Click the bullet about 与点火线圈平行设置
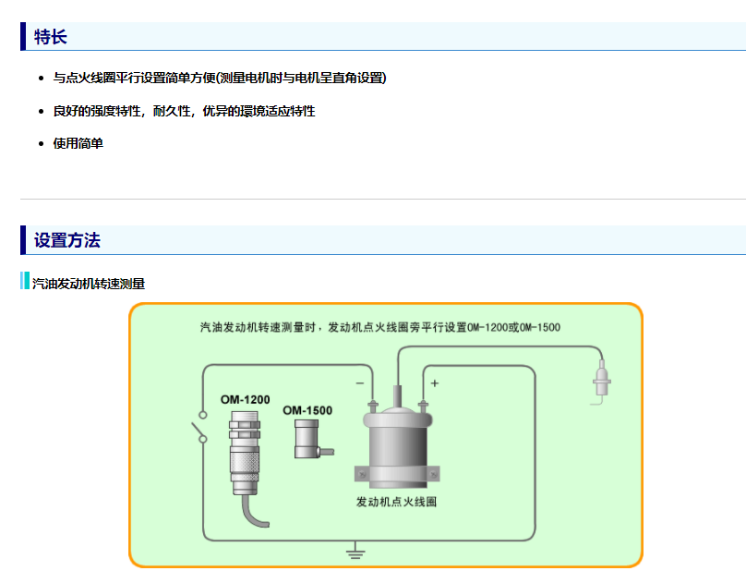746x583 pixels. [x=220, y=78]
